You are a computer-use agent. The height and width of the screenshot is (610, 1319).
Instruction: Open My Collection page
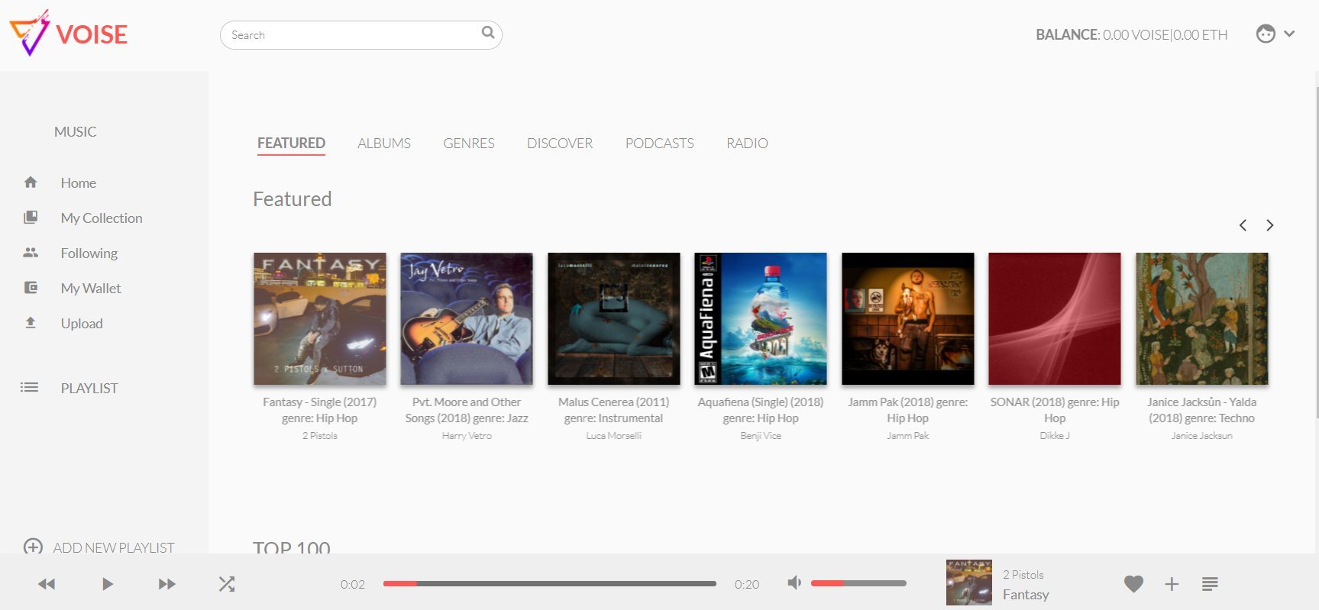(102, 218)
